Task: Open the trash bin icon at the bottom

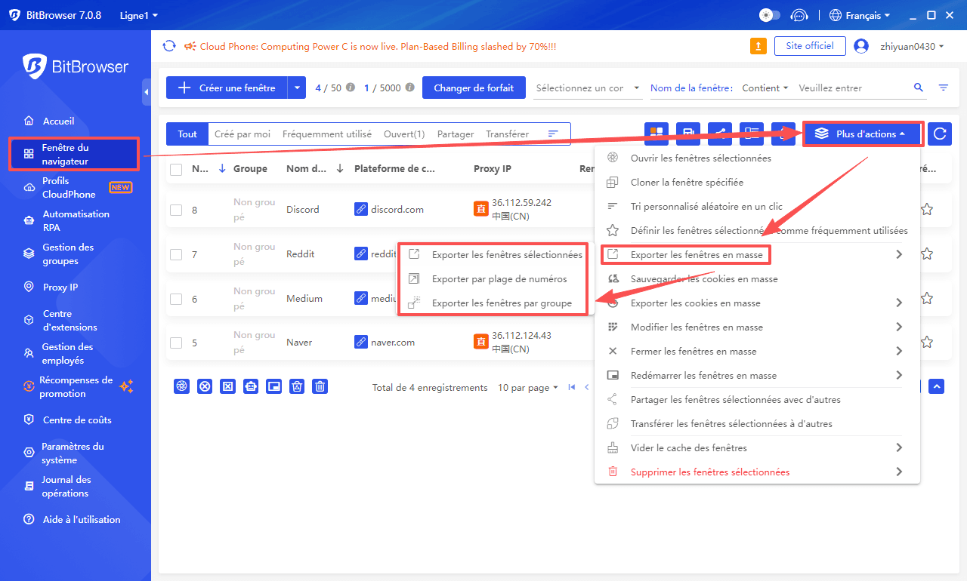Action: point(320,386)
